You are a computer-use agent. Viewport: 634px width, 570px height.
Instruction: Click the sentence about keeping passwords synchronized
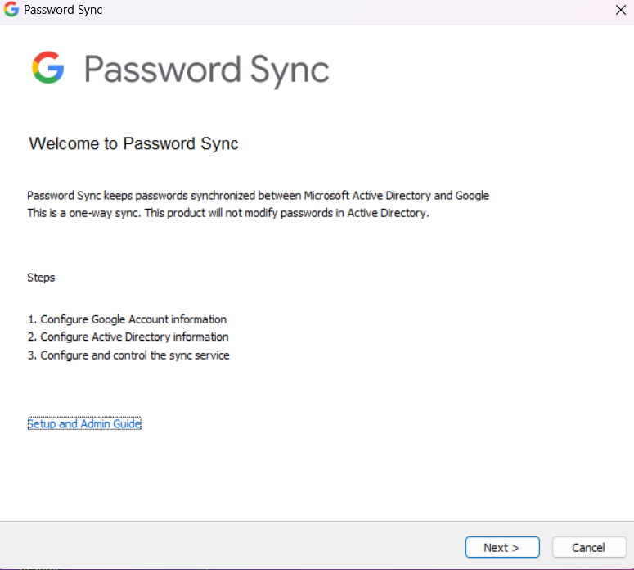point(258,196)
